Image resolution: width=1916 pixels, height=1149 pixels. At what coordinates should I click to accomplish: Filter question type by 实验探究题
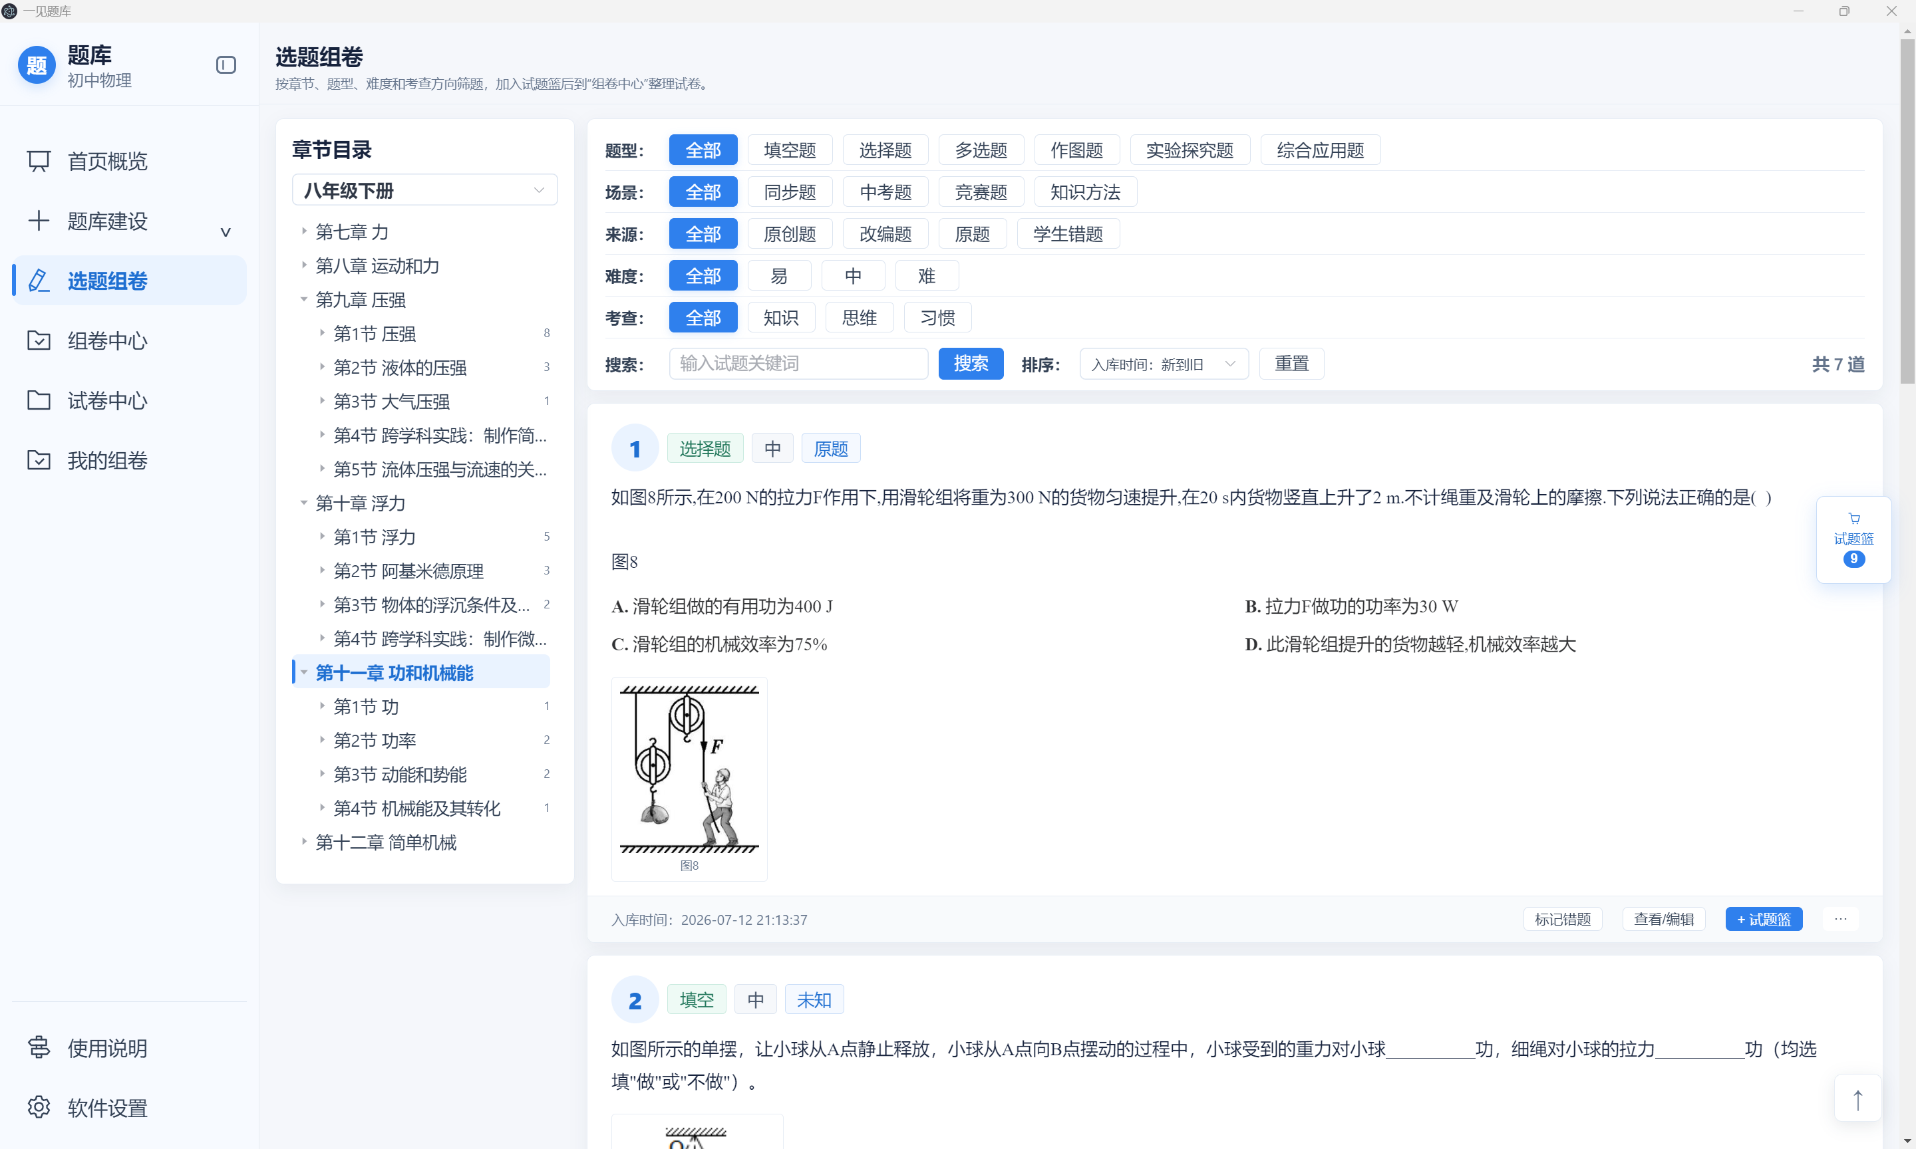pyautogui.click(x=1190, y=150)
